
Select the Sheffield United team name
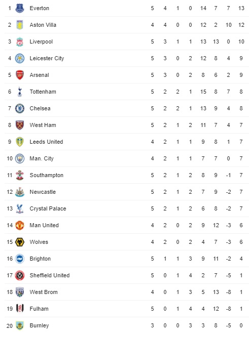(x=50, y=276)
